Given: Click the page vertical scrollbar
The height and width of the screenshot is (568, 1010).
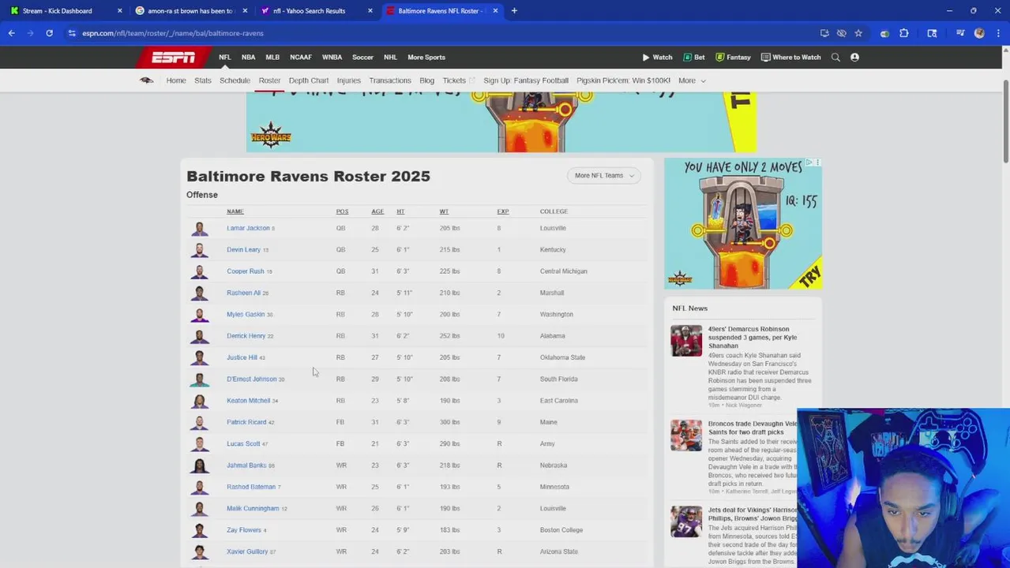Looking at the screenshot, I should tap(1005, 122).
